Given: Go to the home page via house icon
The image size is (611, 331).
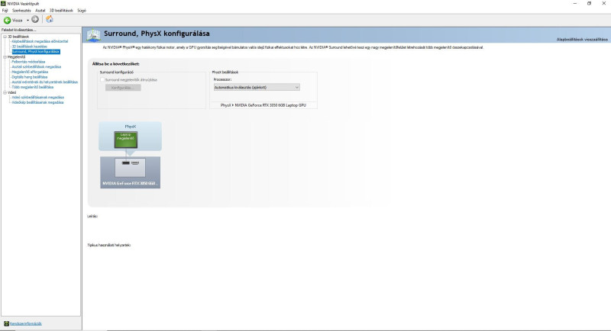Looking at the screenshot, I should (x=50, y=19).
